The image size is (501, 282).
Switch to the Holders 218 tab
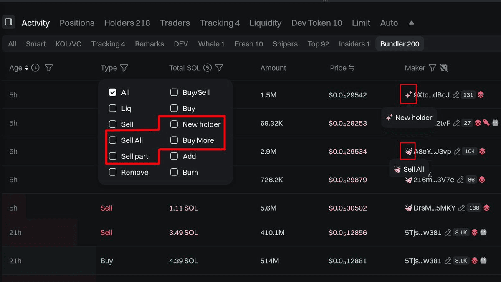point(127,23)
